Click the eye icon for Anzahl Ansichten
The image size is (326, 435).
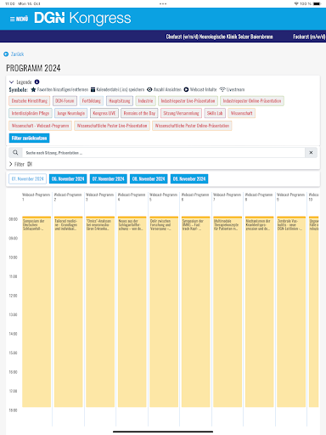149,89
